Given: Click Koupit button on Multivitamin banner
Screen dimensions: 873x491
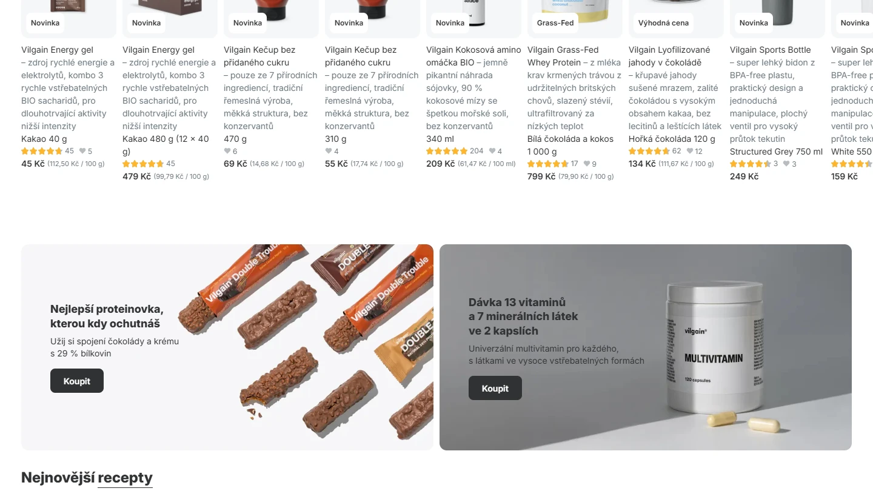Looking at the screenshot, I should (495, 388).
